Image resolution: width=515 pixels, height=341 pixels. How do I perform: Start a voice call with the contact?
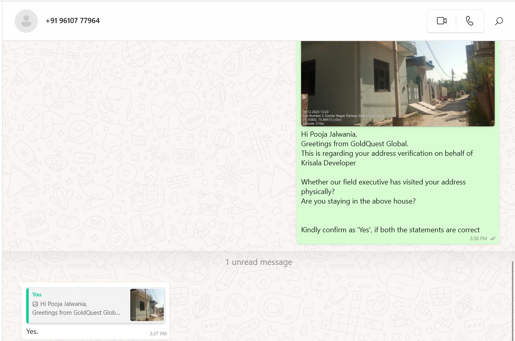[470, 21]
